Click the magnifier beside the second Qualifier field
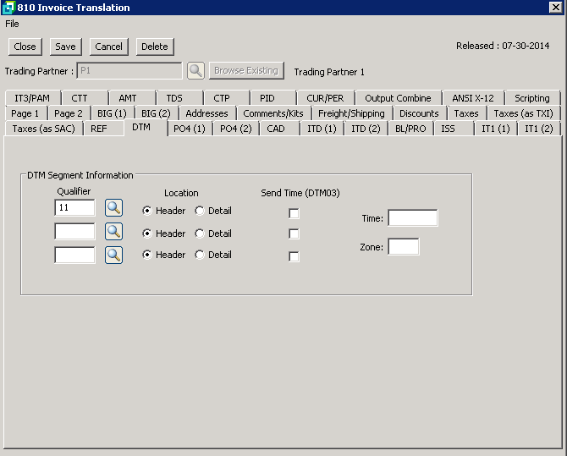567x456 pixels. tap(114, 231)
